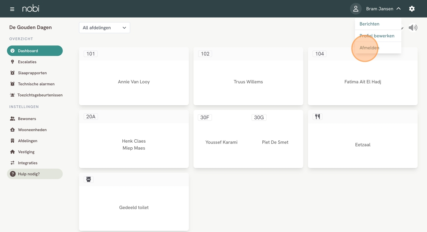Image resolution: width=427 pixels, height=232 pixels.
Task: Choose Berichten from the user menu
Action: [369, 24]
